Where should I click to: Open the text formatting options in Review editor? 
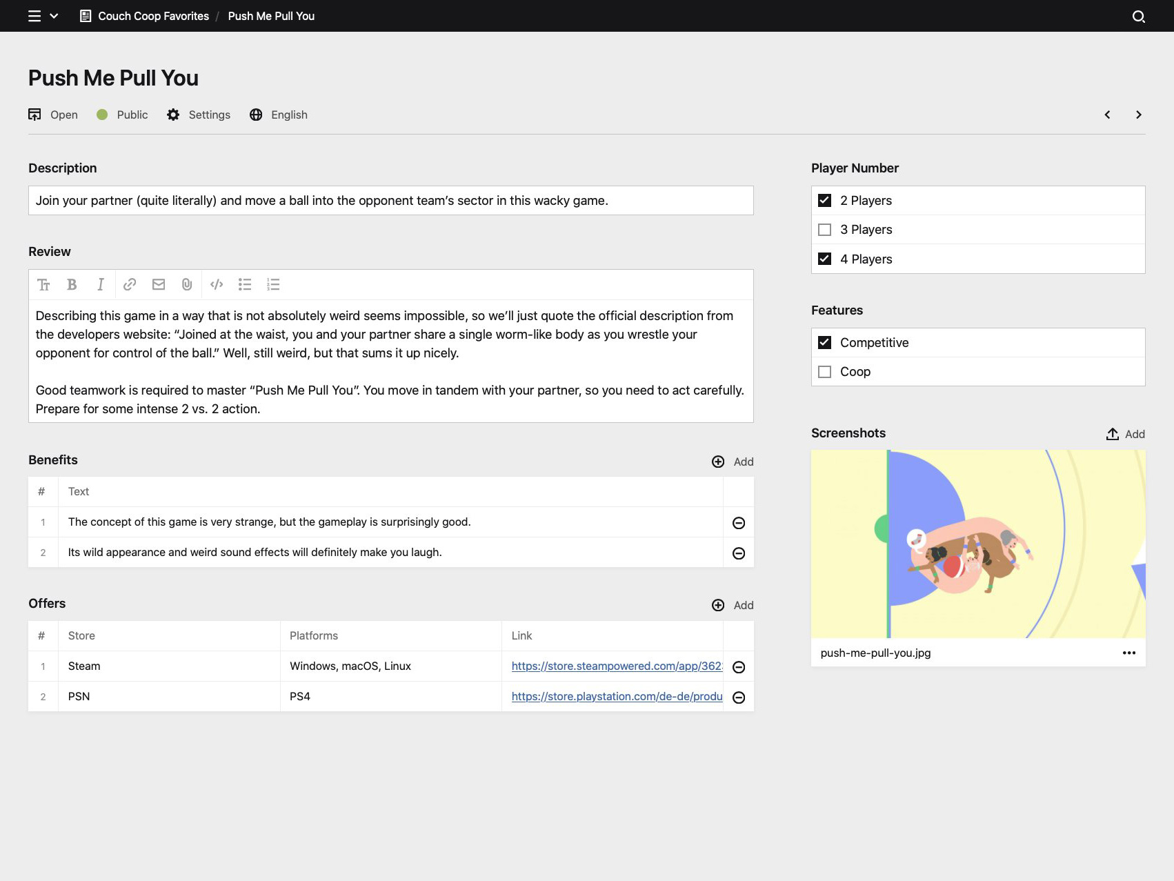tap(43, 284)
